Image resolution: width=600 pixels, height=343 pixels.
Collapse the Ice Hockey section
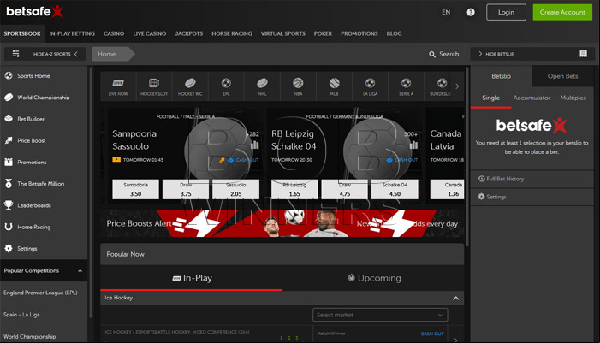tap(455, 298)
